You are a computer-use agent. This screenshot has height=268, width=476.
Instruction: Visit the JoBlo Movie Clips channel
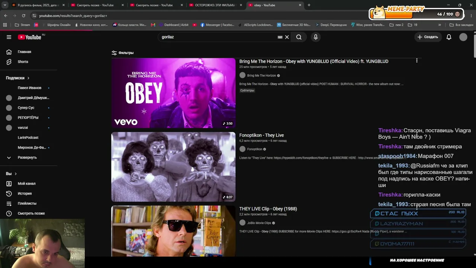259,223
